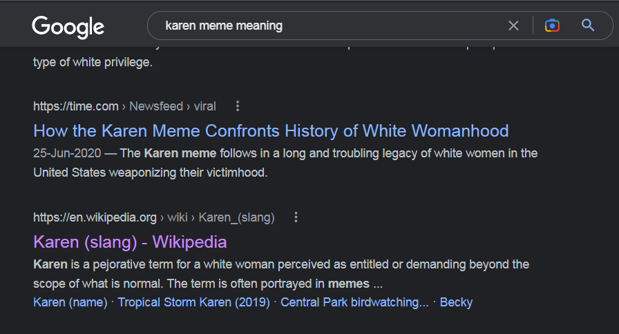Open Search by image camera icon

551,26
